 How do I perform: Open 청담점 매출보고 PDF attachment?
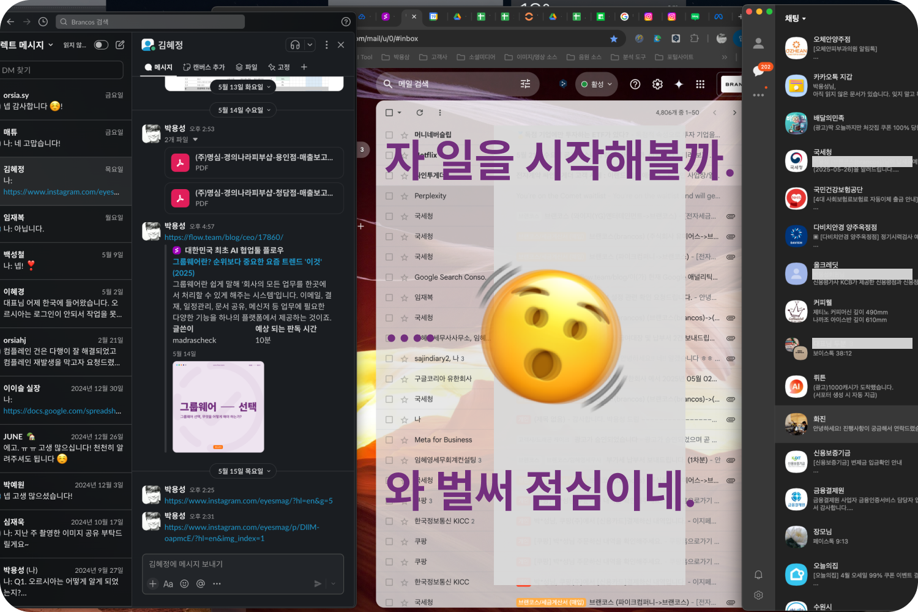tap(254, 198)
